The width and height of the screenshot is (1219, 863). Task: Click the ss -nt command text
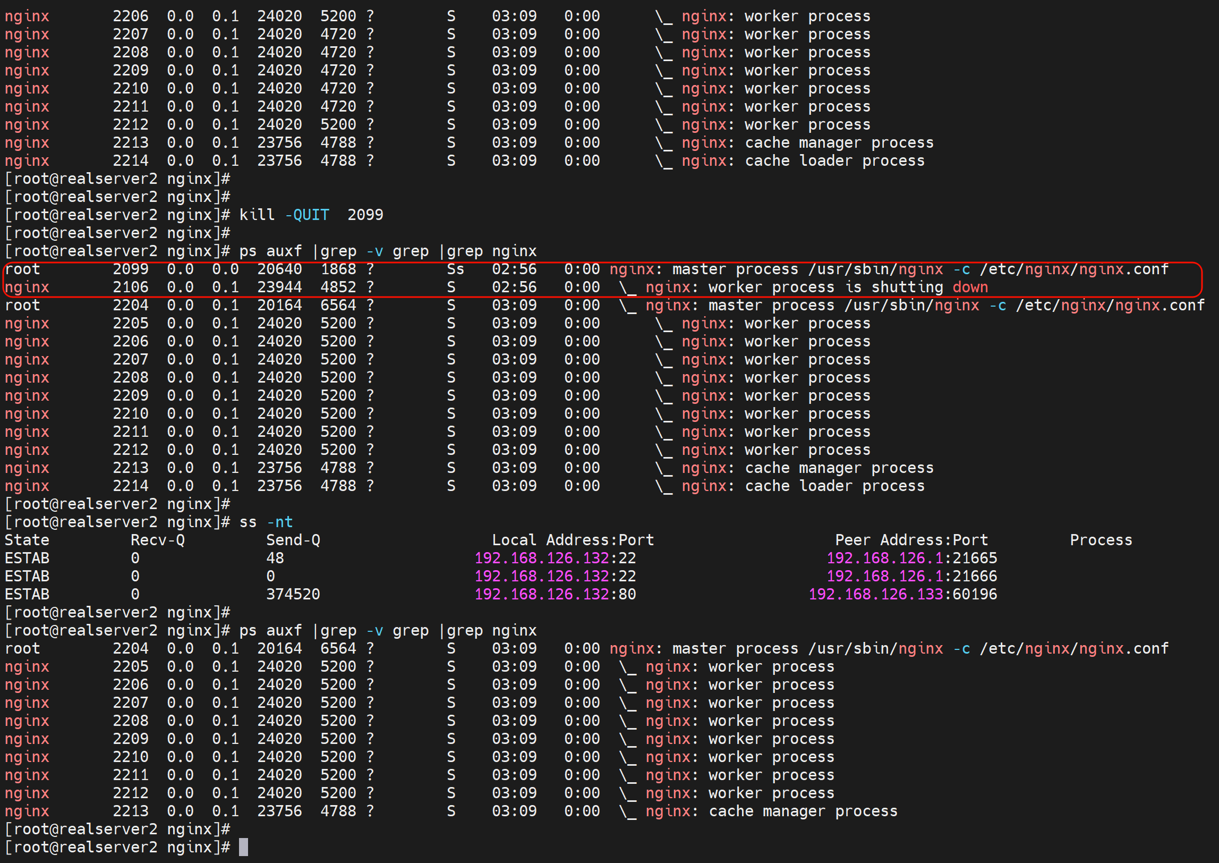click(266, 522)
